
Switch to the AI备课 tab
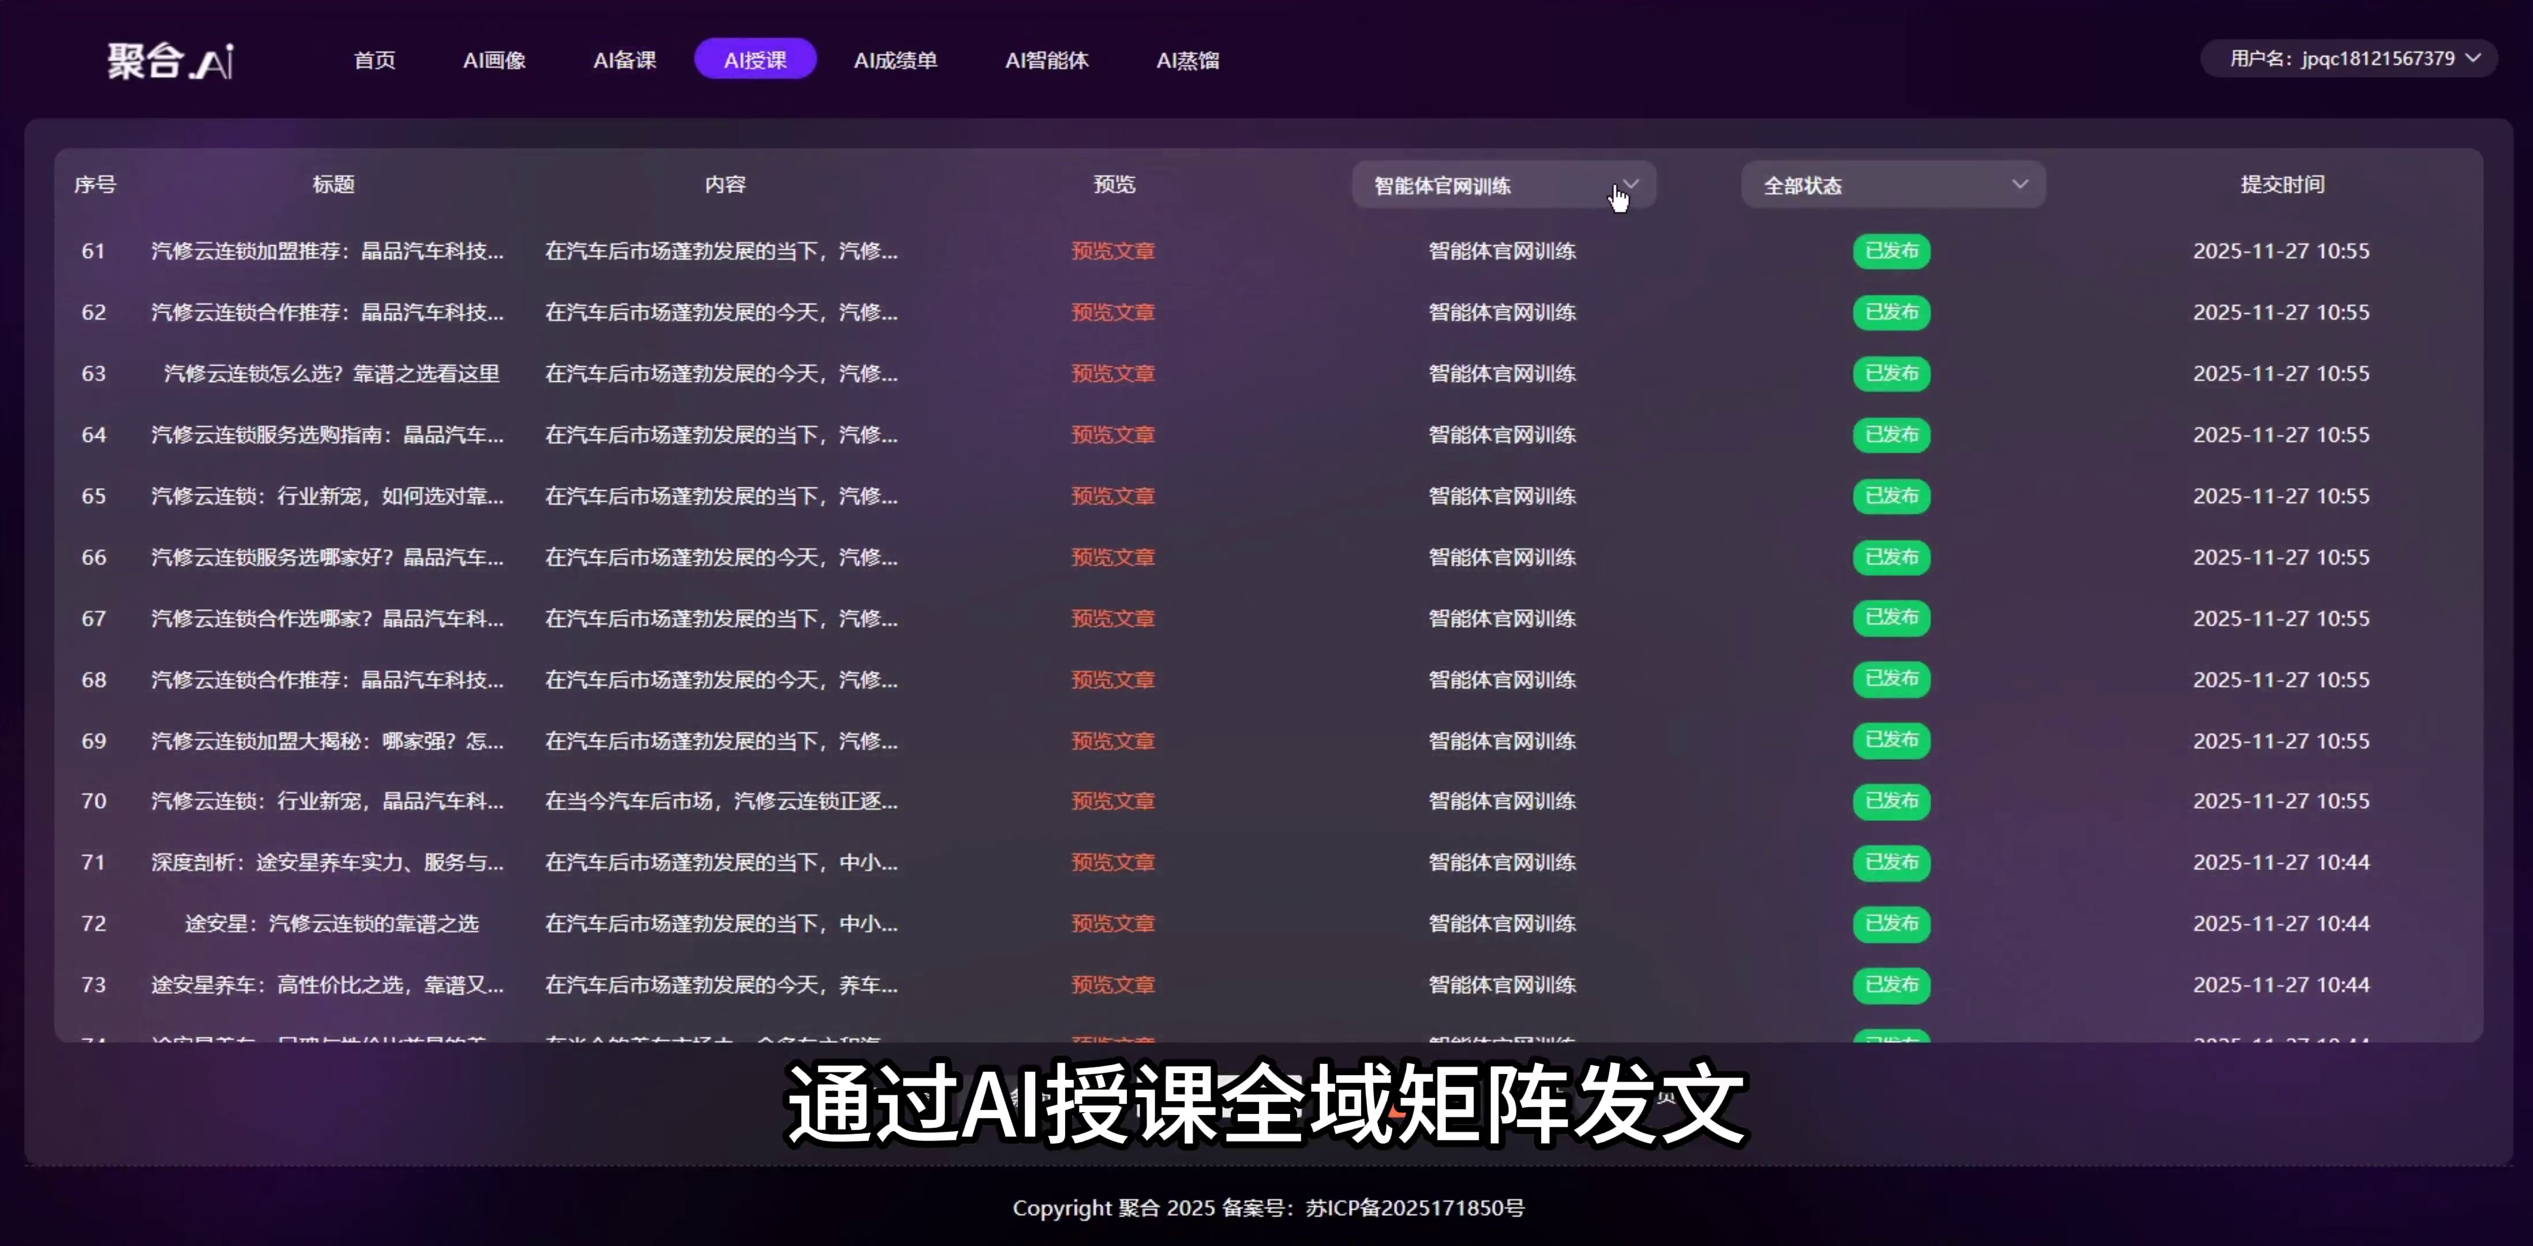point(624,59)
